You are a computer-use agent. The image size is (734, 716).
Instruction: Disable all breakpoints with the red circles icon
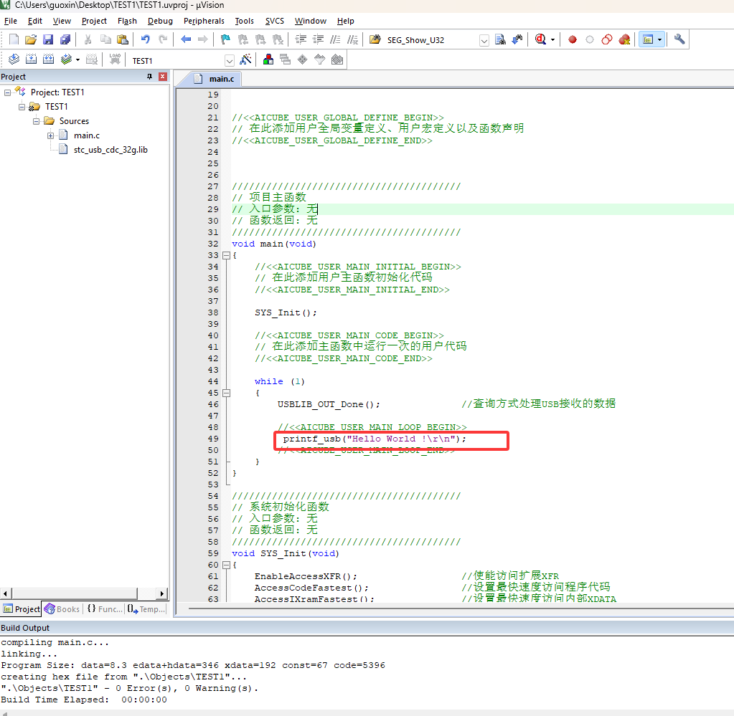(607, 39)
